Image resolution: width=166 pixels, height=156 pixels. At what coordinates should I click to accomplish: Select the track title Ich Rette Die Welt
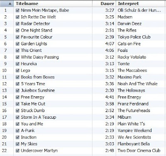pyautogui.click(x=38, y=17)
